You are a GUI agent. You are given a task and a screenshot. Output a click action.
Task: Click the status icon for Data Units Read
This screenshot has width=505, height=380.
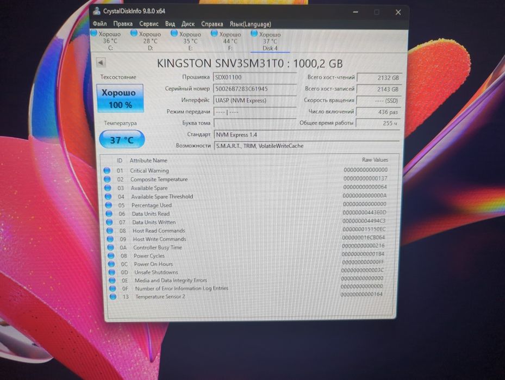tap(109, 214)
